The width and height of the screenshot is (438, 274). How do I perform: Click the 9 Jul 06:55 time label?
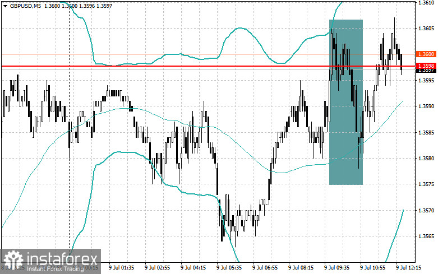[265, 268]
